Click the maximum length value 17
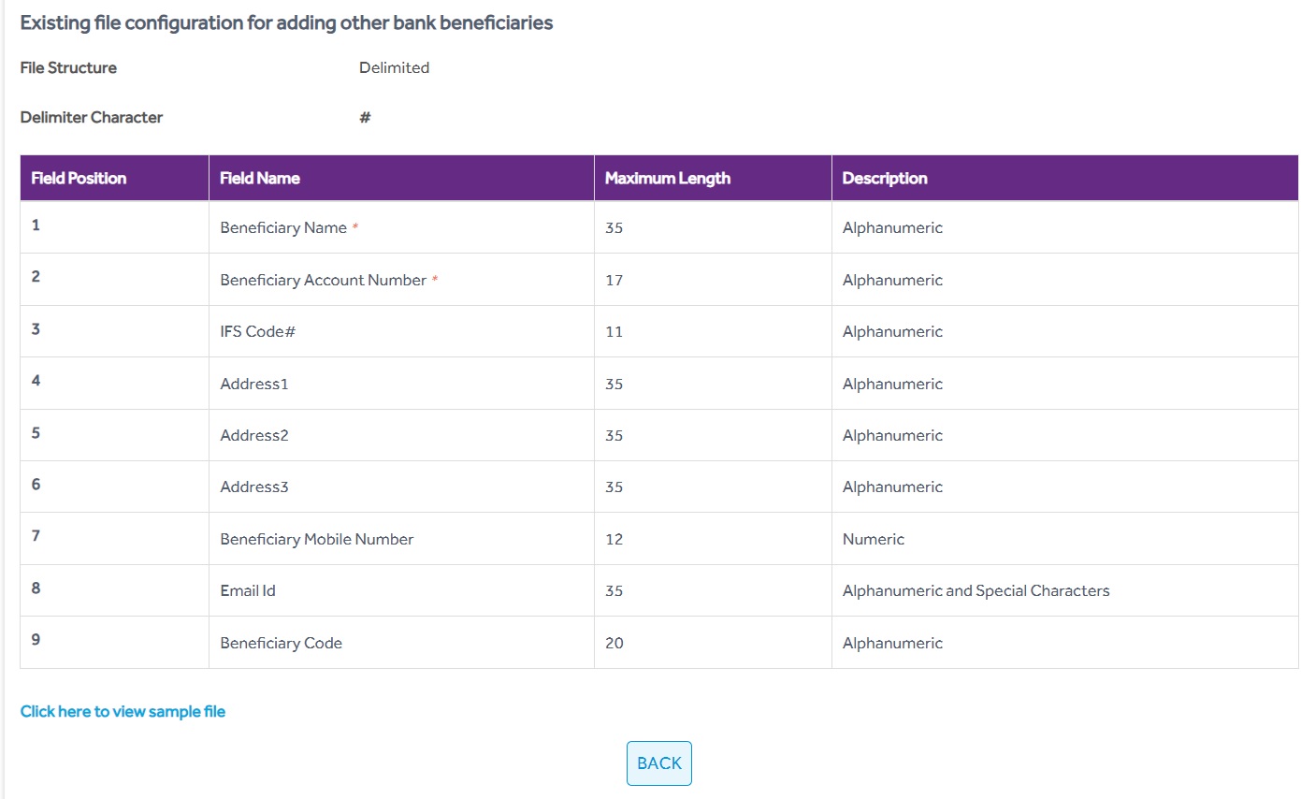Screen dimensions: 1301x799 [614, 280]
